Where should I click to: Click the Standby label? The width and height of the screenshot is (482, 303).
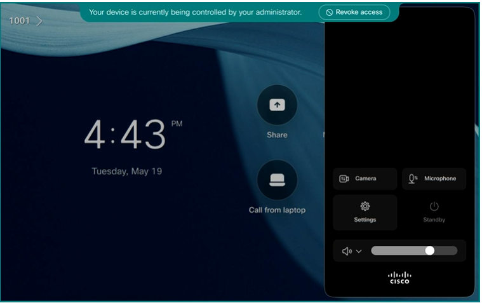(x=434, y=220)
